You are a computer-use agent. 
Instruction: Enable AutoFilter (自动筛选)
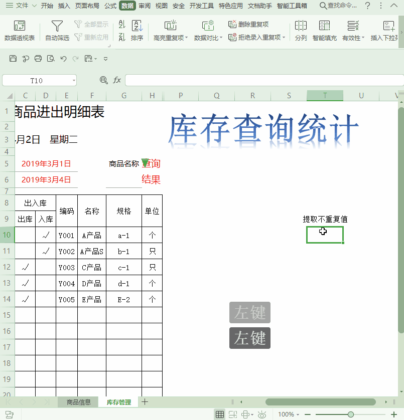pos(57,31)
